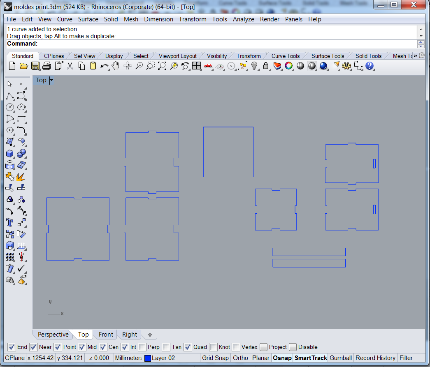Click the Explode icon in sidebar
Screen dimensions: 430x367
21,177
